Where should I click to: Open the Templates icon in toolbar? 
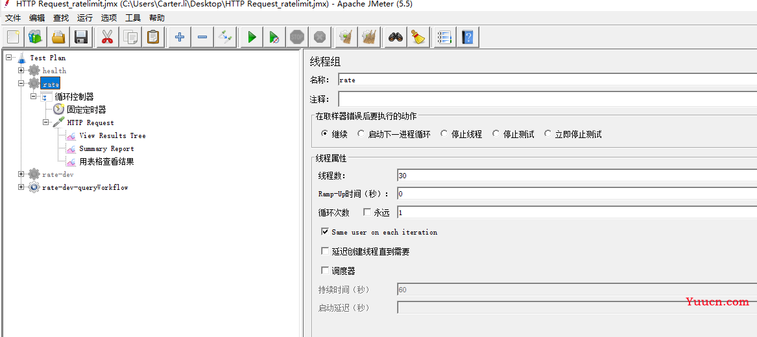pyautogui.click(x=36, y=37)
